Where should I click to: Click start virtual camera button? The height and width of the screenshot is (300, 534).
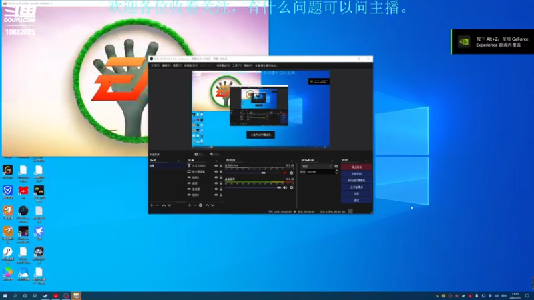pyautogui.click(x=356, y=180)
